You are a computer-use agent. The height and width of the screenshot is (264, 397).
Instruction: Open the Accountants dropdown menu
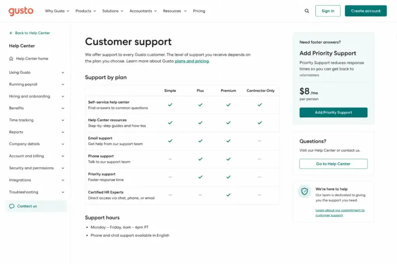pos(143,11)
